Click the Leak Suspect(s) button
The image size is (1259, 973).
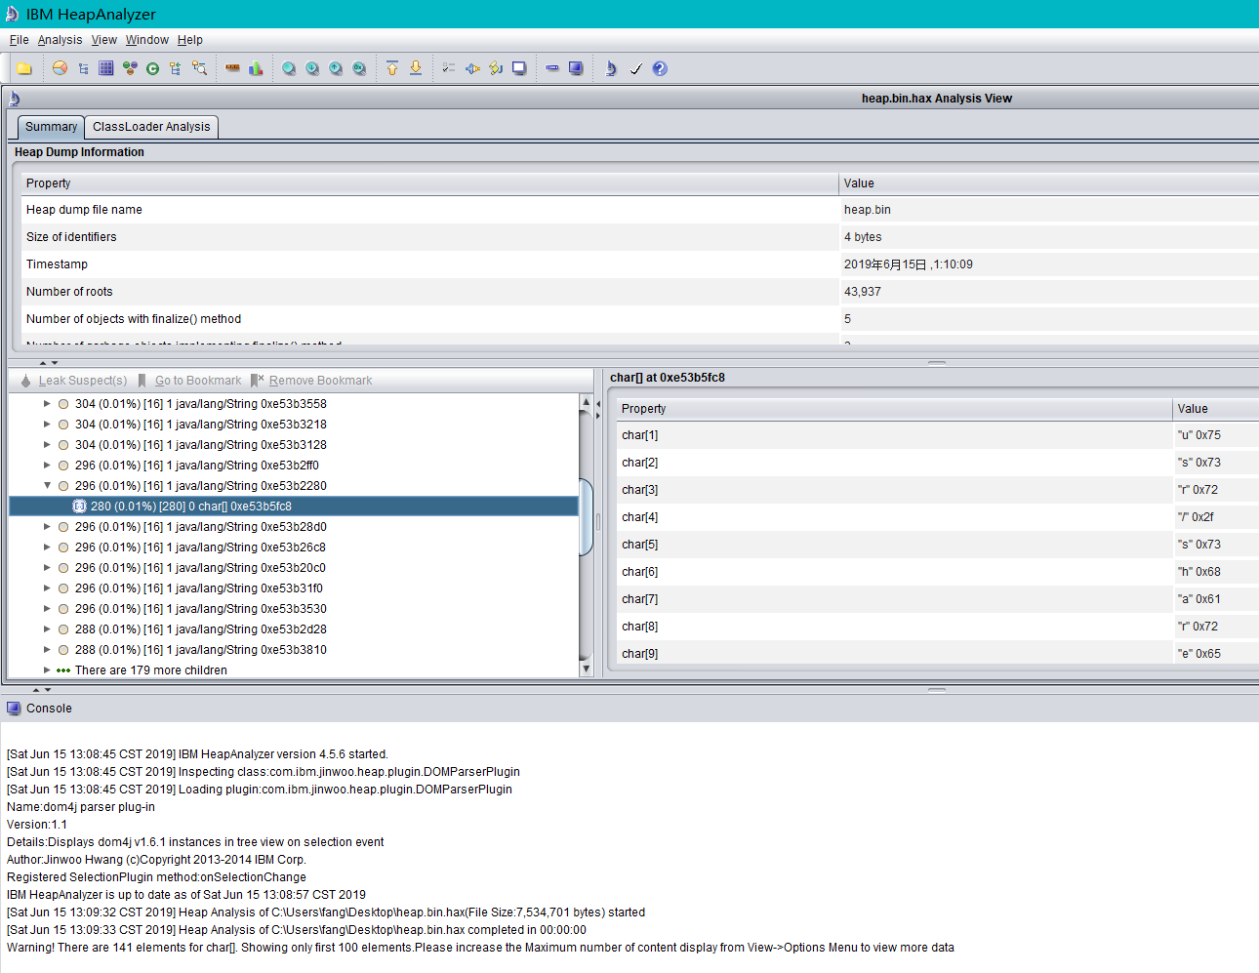point(73,381)
